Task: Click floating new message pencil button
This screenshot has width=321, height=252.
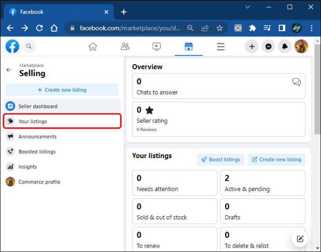Action: pos(300,239)
